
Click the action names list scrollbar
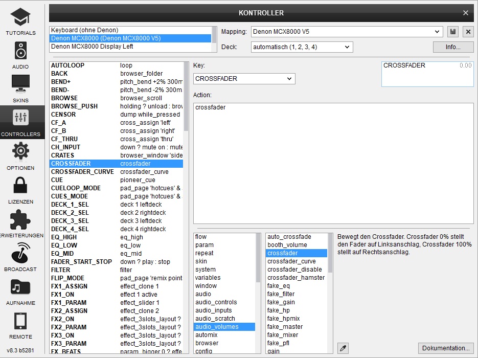click(330, 253)
